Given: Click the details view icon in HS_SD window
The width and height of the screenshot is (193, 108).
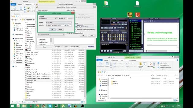Looking at the screenshot, I should pos(175,100).
